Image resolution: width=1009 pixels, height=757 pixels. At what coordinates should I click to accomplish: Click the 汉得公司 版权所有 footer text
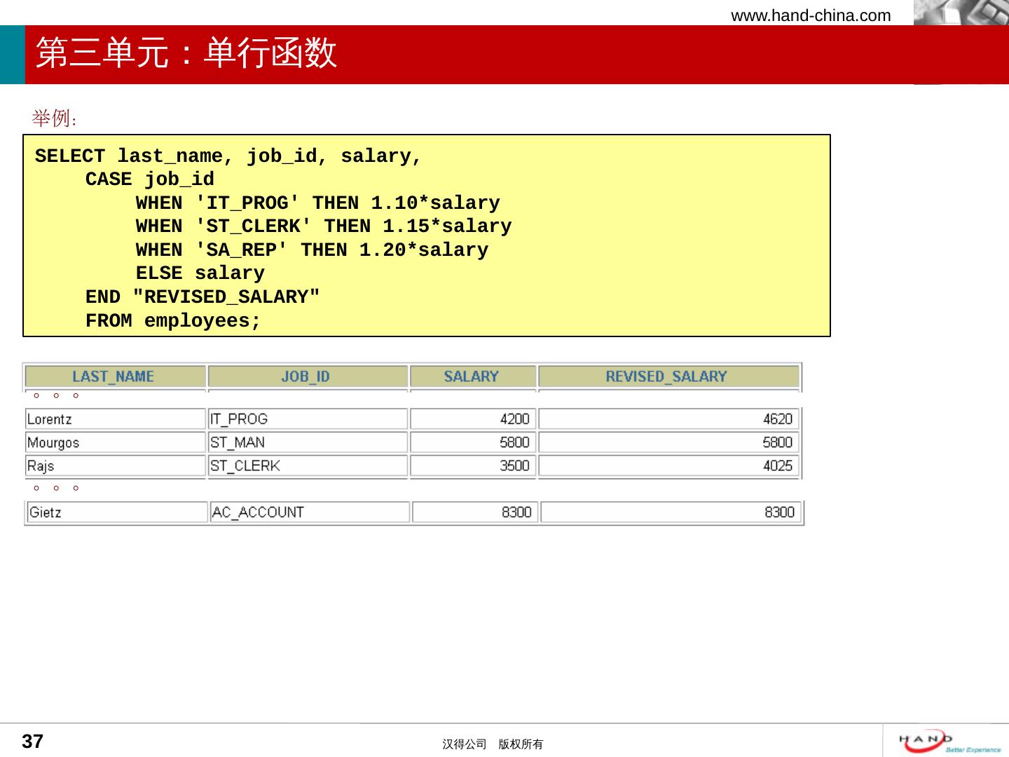click(x=493, y=744)
